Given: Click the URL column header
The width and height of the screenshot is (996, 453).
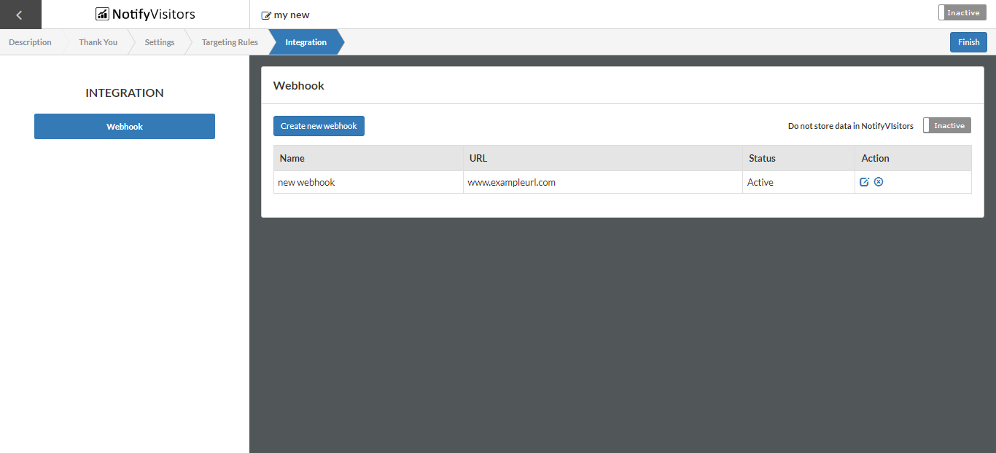Looking at the screenshot, I should (x=603, y=158).
